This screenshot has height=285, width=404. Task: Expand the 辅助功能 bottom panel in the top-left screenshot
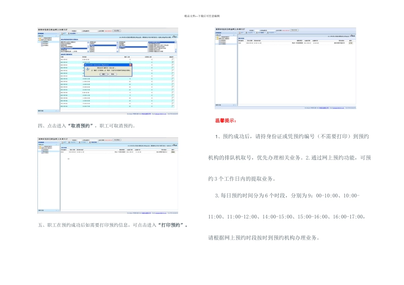(56, 111)
